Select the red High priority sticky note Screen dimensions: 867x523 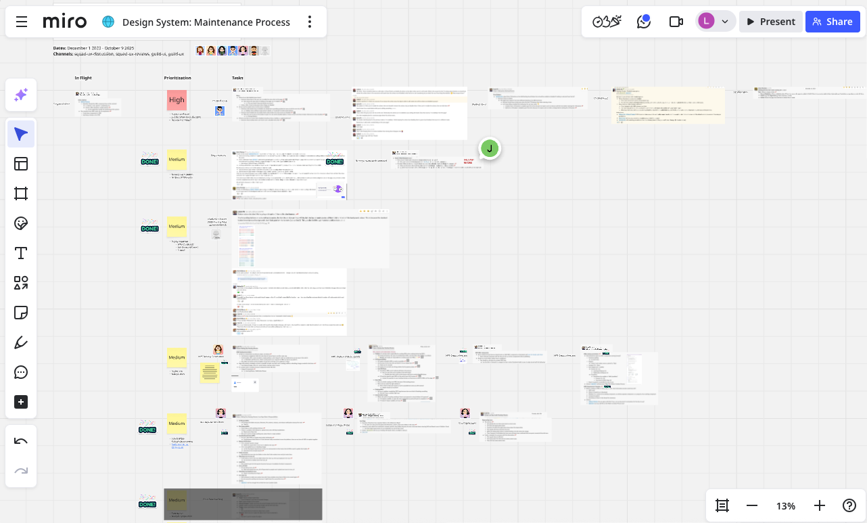(177, 101)
